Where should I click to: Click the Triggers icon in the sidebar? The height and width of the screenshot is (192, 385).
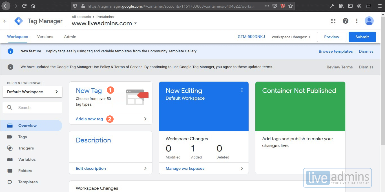coord(10,148)
